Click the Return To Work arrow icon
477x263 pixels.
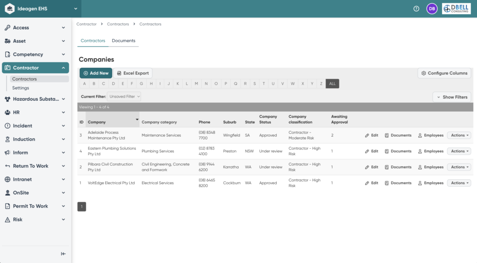click(7, 166)
